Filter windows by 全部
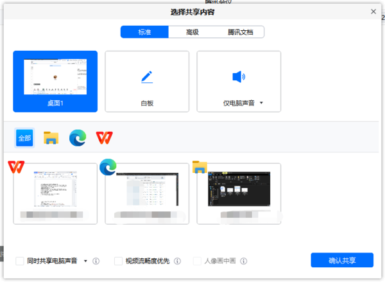The width and height of the screenshot is (385, 282). pos(24,138)
